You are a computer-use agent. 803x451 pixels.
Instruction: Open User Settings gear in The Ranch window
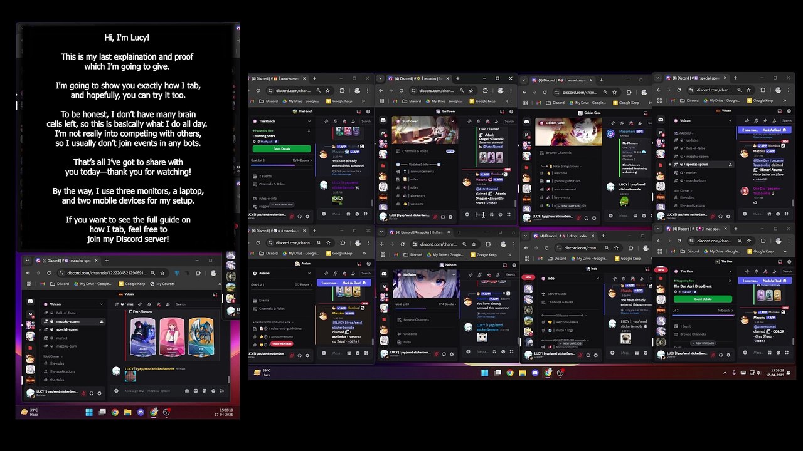[x=307, y=216]
